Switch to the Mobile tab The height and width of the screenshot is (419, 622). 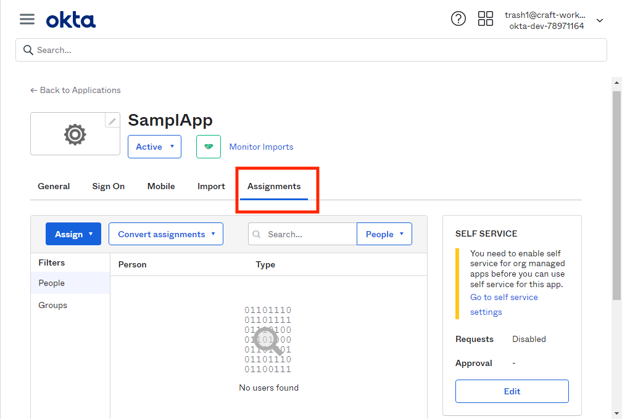click(x=161, y=186)
